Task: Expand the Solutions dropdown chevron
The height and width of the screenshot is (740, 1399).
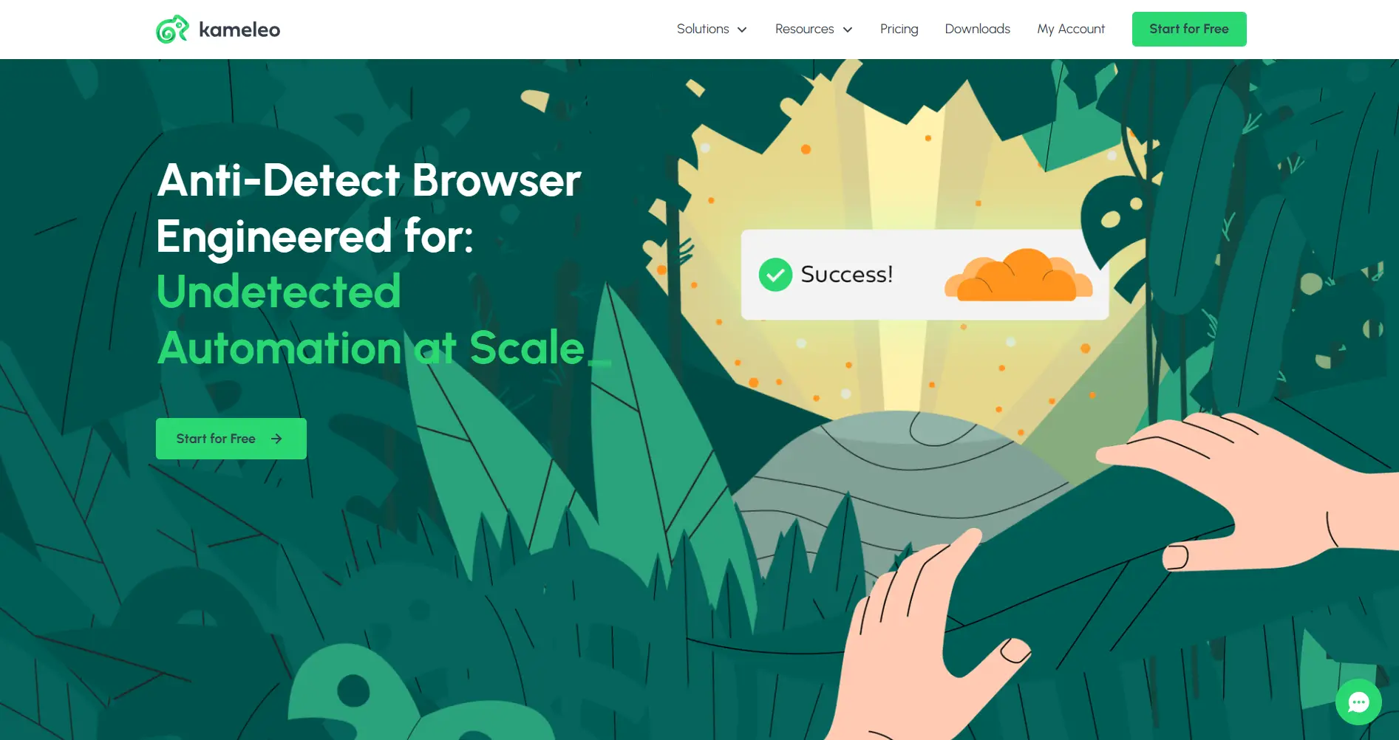Action: (742, 30)
